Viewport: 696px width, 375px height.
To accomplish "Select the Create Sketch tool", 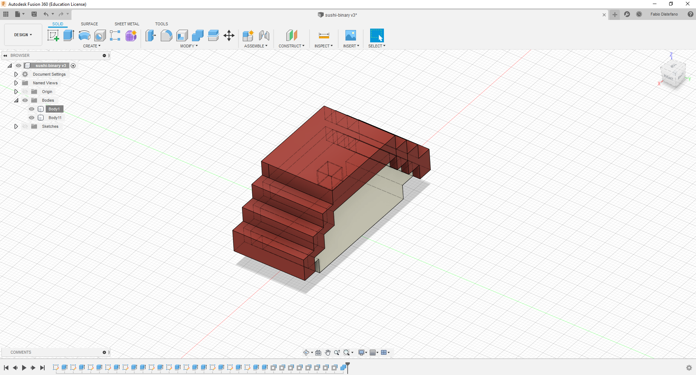I will (53, 35).
